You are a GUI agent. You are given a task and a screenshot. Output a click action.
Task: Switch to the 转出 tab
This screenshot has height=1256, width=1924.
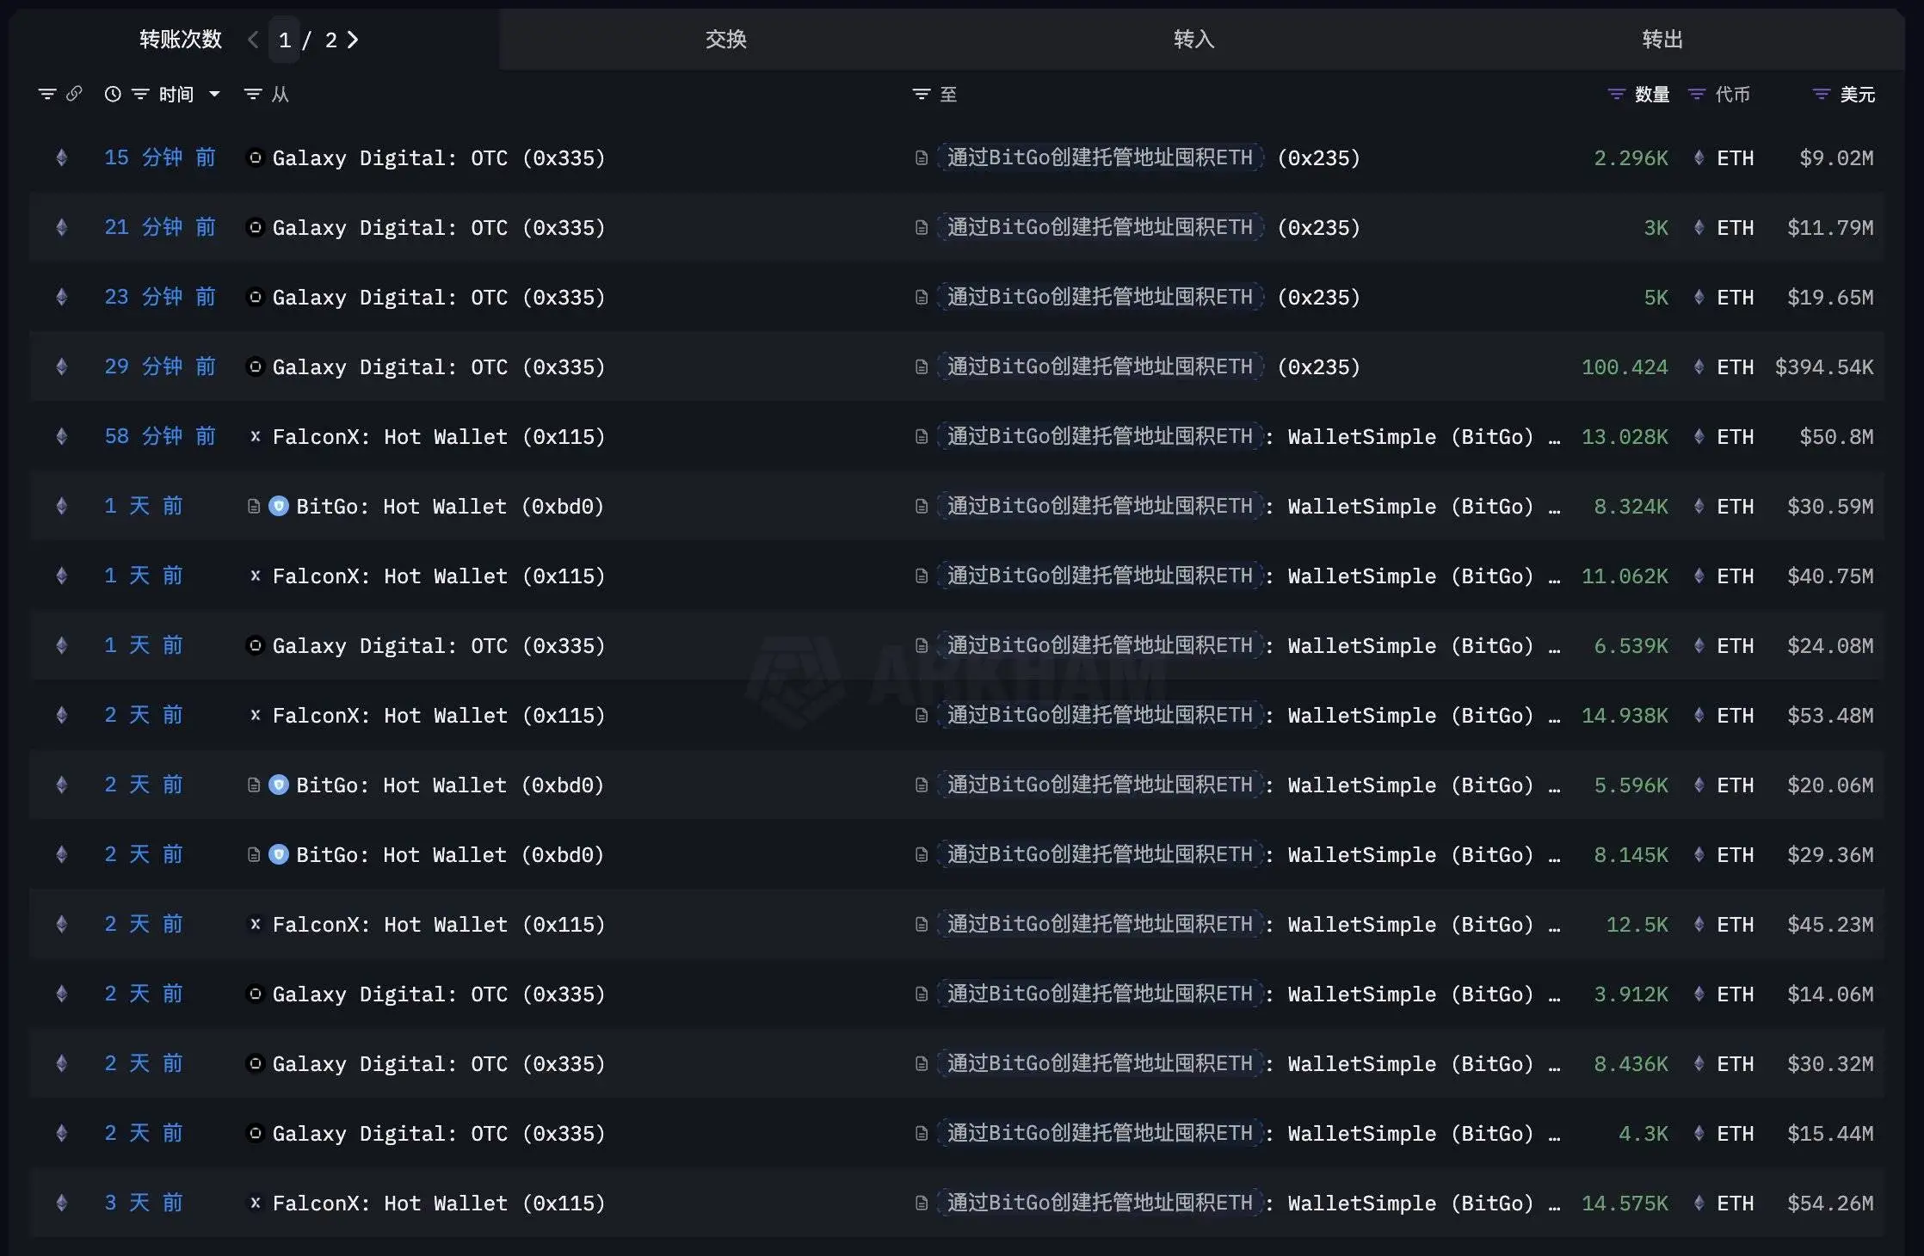1662,40
